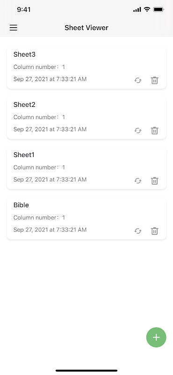
Task: Open the hamburger menu
Action: 14,28
